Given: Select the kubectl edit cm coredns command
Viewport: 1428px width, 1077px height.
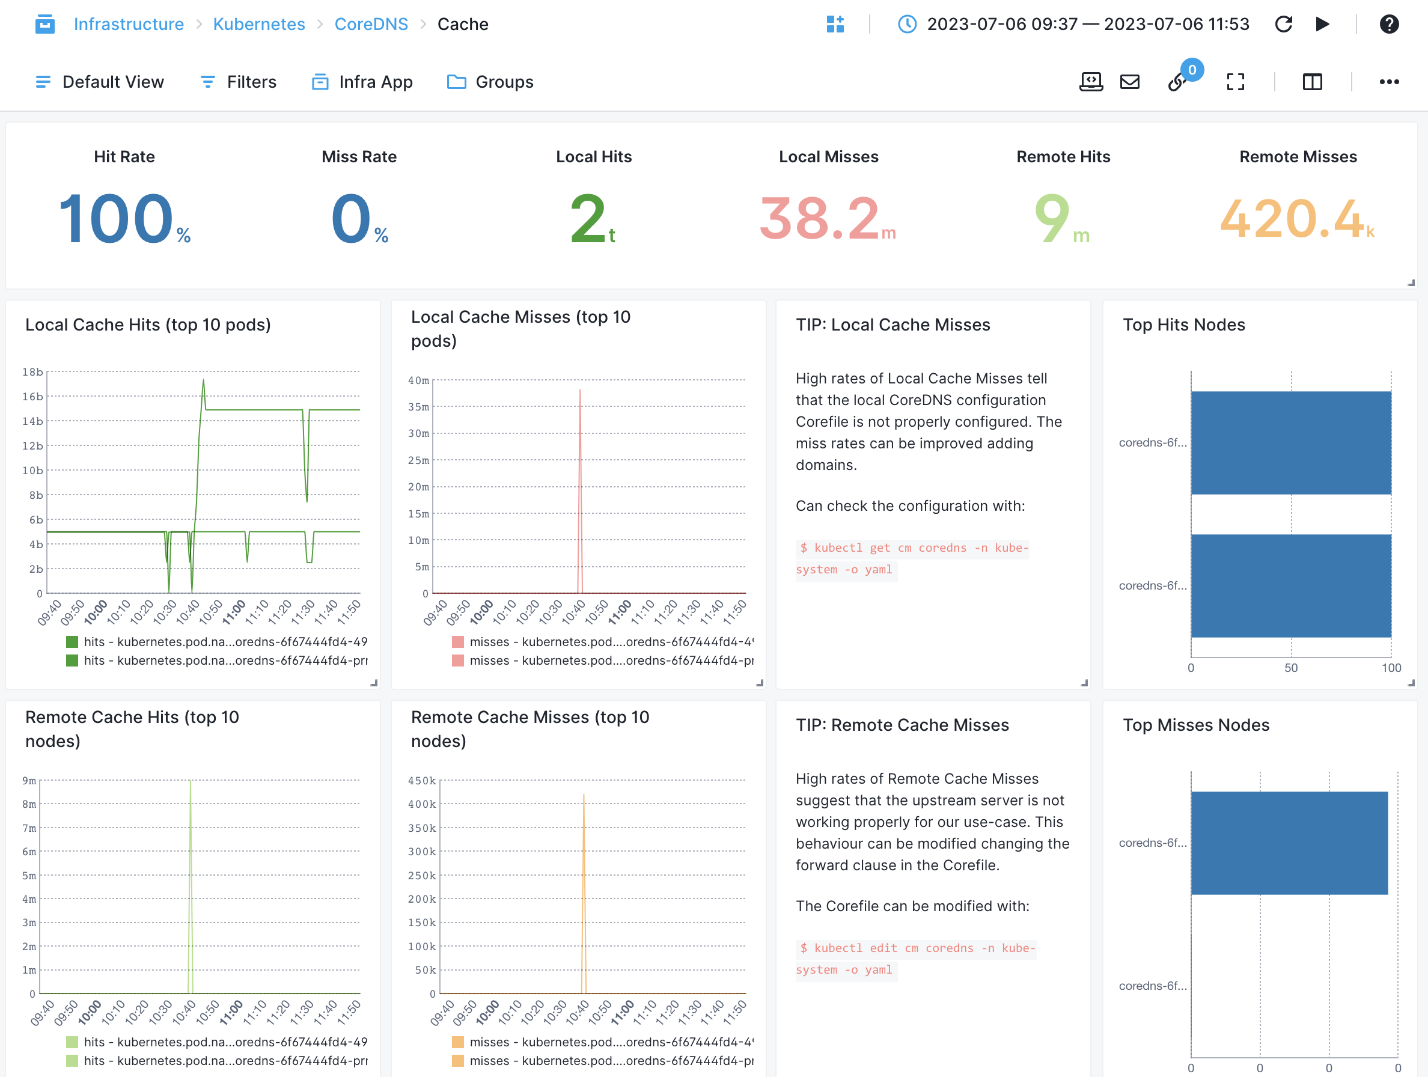Looking at the screenshot, I should coord(916,959).
